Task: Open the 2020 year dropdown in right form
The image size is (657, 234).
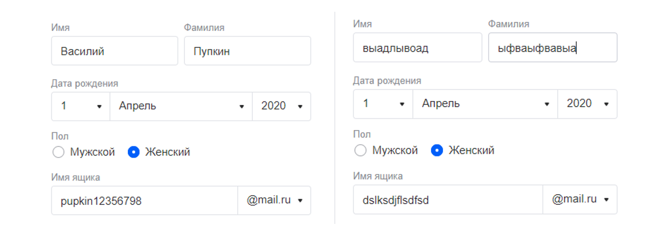Action: 587,104
